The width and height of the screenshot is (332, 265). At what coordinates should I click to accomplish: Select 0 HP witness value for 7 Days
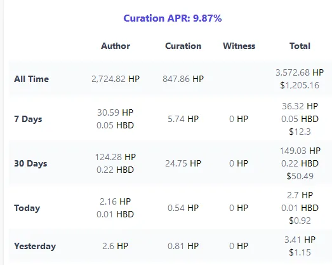click(x=239, y=119)
